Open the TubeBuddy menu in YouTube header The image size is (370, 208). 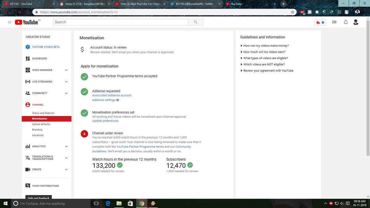[x=320, y=22]
